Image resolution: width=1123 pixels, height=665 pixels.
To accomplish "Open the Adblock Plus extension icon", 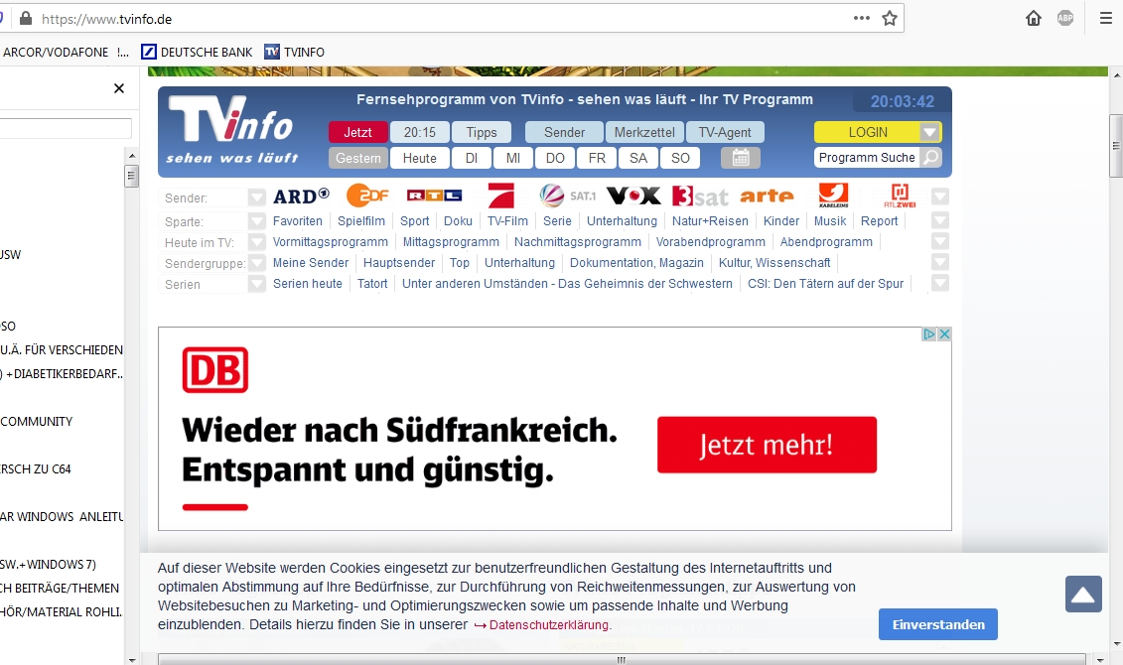I will [1065, 19].
